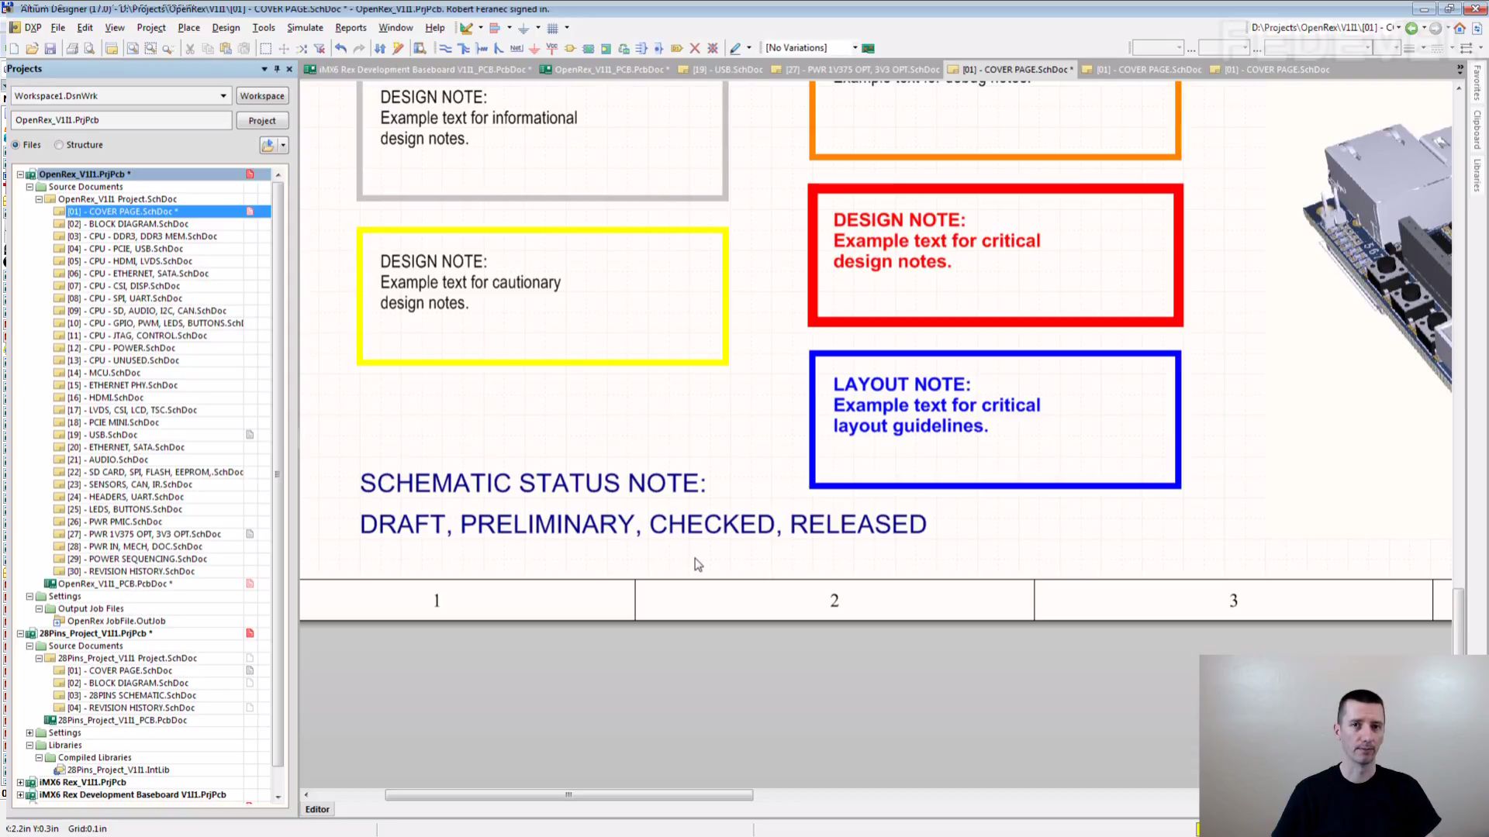Open [14] - MCU.SchDoc in the tree
Screen dimensions: 1489x837
click(x=103, y=373)
